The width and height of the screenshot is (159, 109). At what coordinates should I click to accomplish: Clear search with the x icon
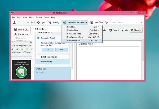(142, 23)
